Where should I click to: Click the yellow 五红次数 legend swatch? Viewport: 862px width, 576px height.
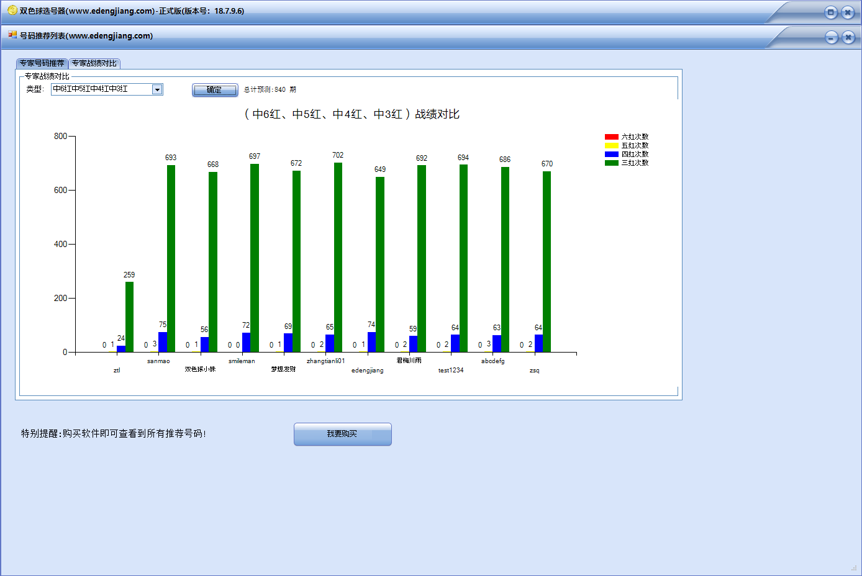point(611,146)
